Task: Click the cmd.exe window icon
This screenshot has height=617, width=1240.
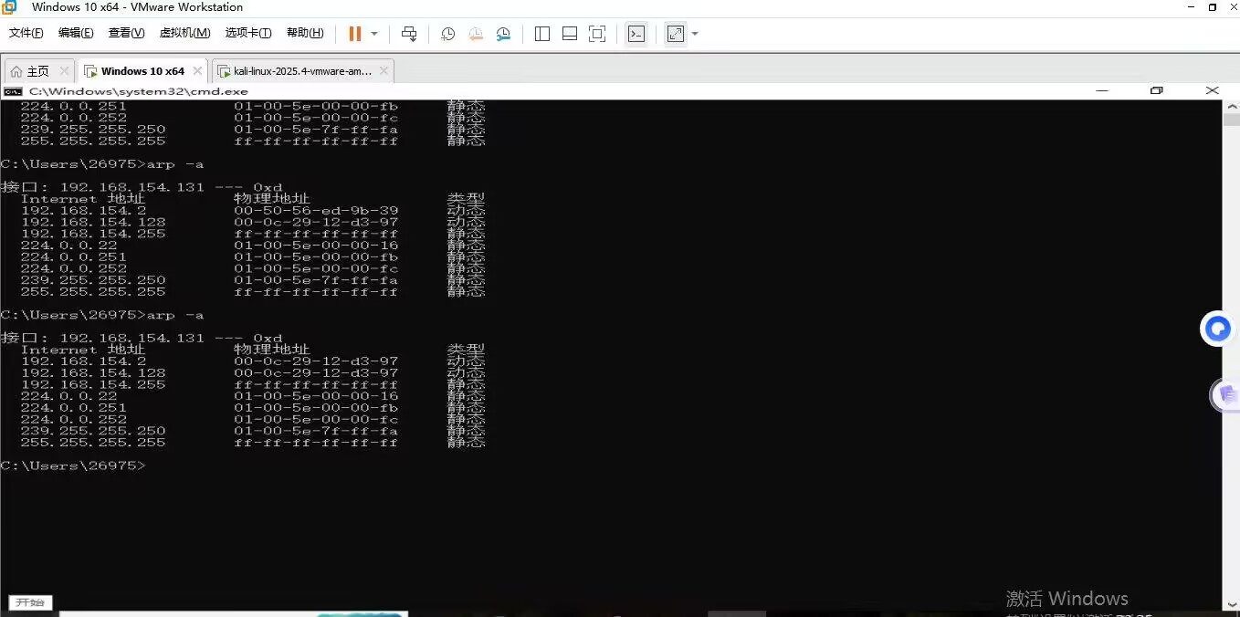Action: click(13, 91)
